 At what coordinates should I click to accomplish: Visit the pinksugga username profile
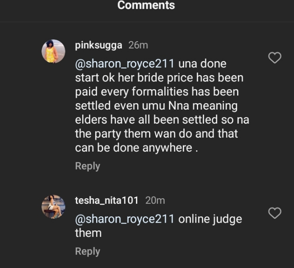click(98, 45)
